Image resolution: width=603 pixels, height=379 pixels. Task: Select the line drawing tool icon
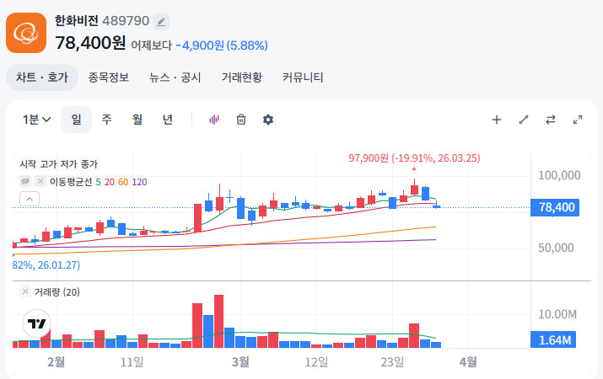(x=524, y=120)
